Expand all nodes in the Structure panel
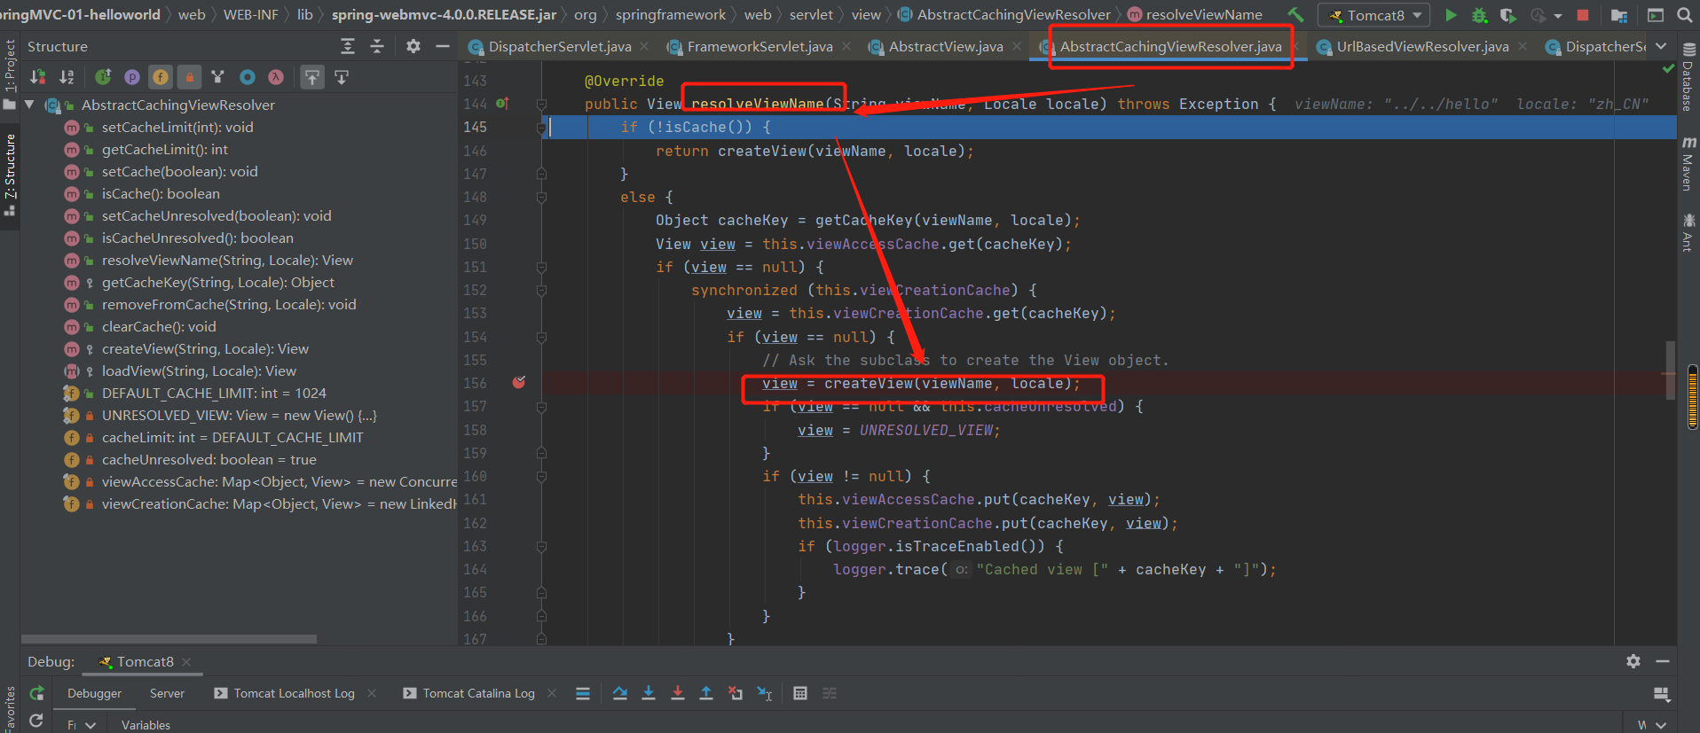 tap(348, 46)
